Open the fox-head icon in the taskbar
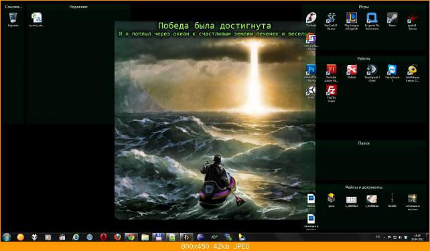 click(x=34, y=237)
